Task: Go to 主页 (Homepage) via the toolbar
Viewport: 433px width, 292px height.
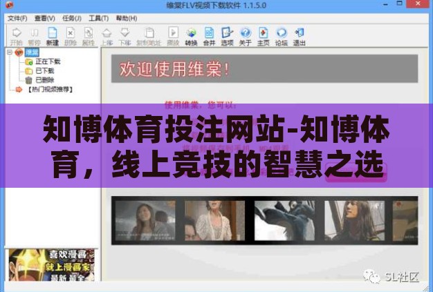Action: [263, 36]
